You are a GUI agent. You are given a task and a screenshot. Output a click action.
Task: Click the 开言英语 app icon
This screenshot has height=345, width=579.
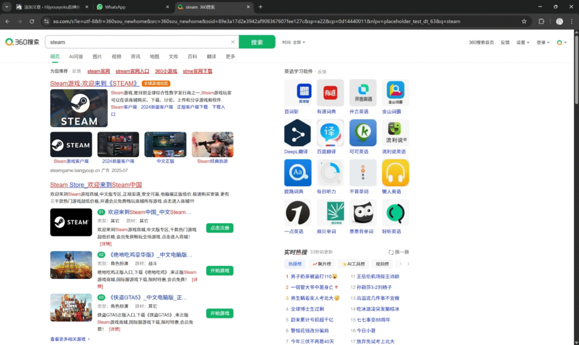click(363, 93)
